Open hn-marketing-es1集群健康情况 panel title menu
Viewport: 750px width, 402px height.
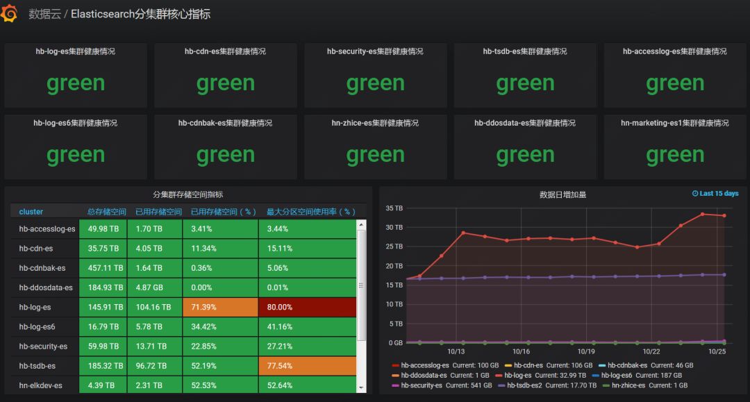pyautogui.click(x=674, y=123)
